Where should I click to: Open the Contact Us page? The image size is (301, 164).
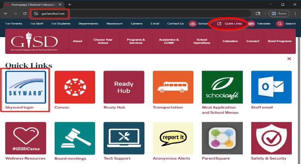(175, 24)
